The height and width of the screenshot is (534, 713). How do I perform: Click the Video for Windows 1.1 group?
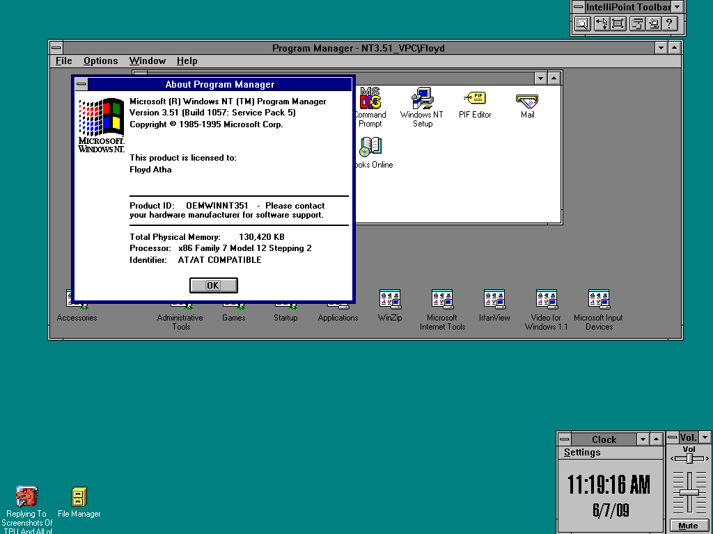click(x=546, y=300)
